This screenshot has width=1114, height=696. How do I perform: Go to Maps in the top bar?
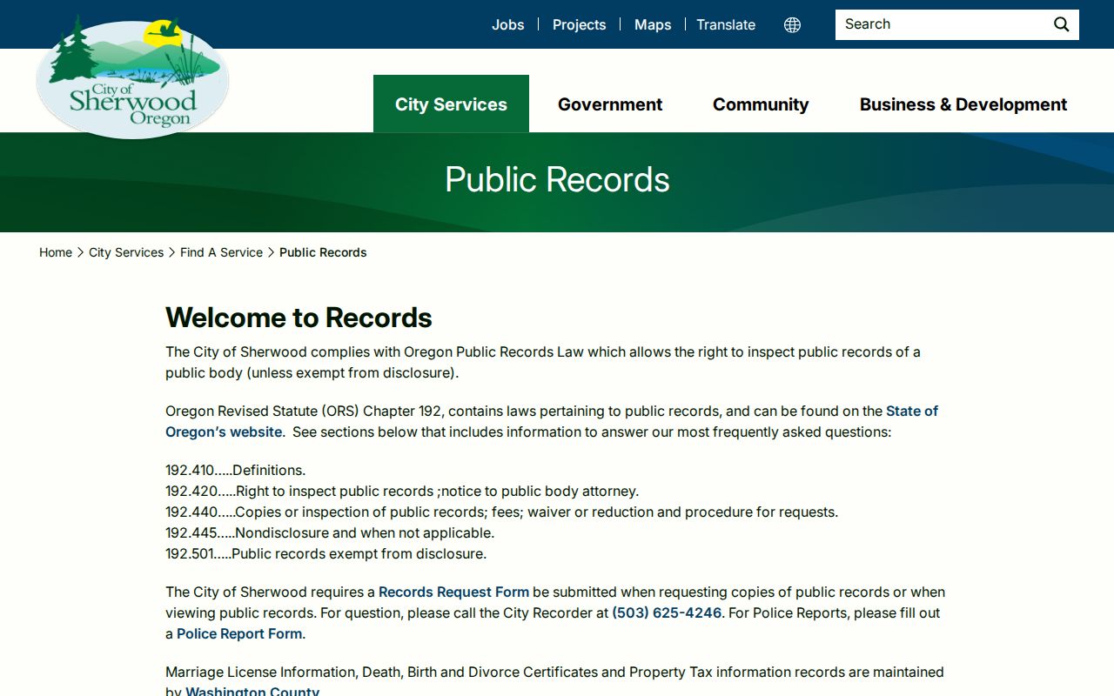point(653,24)
